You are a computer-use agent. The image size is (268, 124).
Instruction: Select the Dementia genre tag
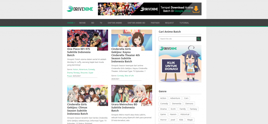(177, 104)
